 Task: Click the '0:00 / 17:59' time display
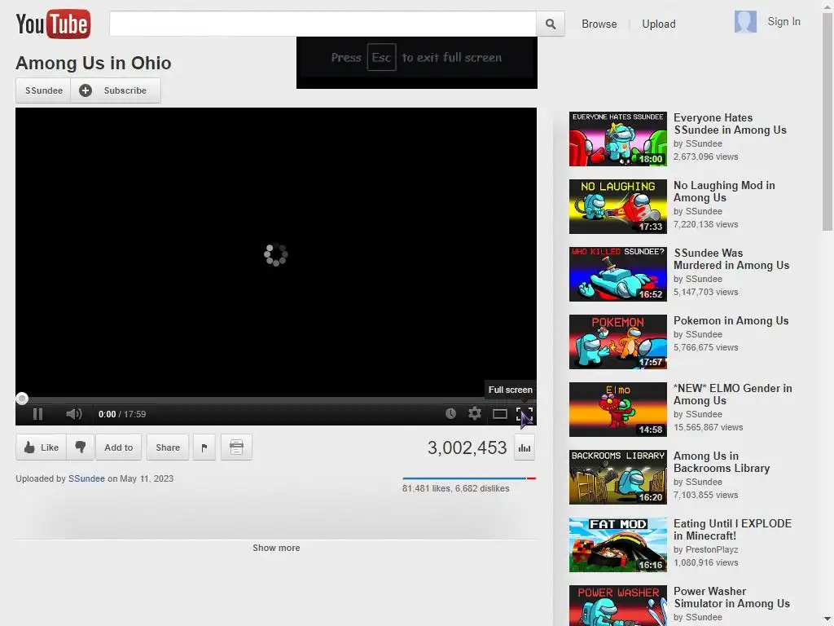coord(122,414)
